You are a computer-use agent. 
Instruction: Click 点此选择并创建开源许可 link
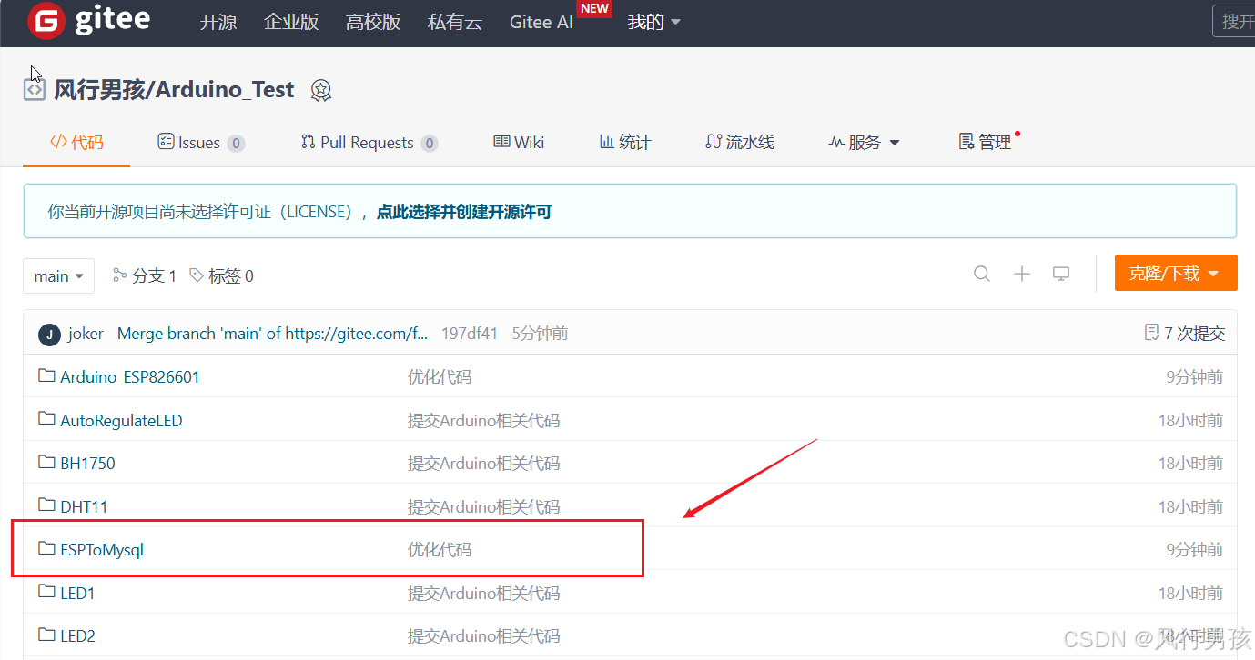(x=464, y=212)
